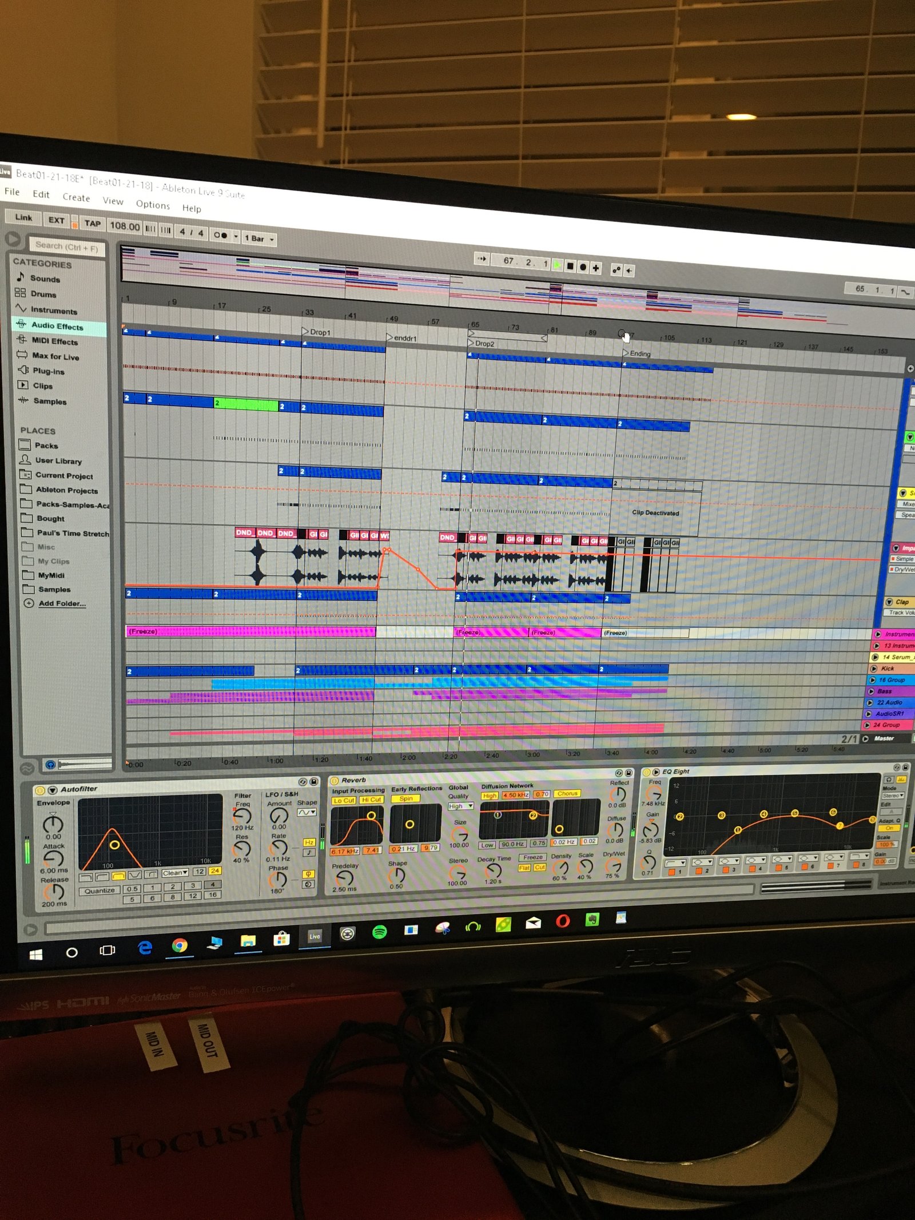Start playback with the green Play button
The width and height of the screenshot is (915, 1220).
(x=557, y=265)
